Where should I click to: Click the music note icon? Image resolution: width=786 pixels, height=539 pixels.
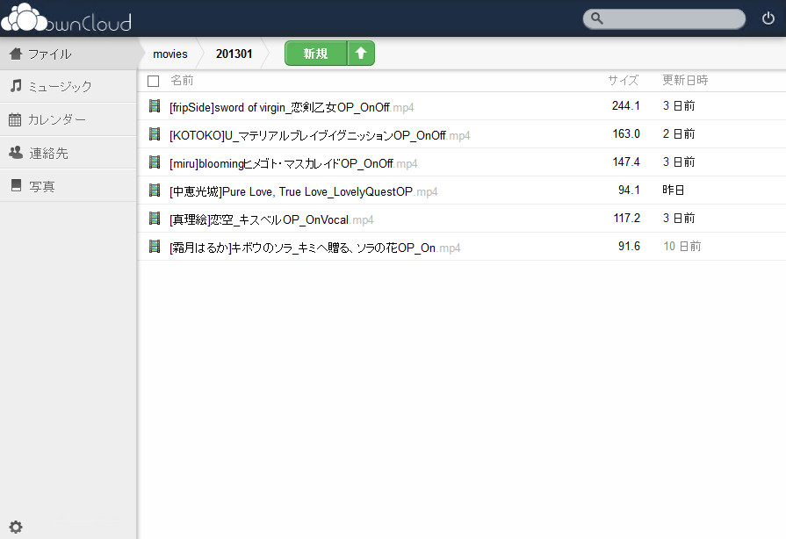[16, 86]
